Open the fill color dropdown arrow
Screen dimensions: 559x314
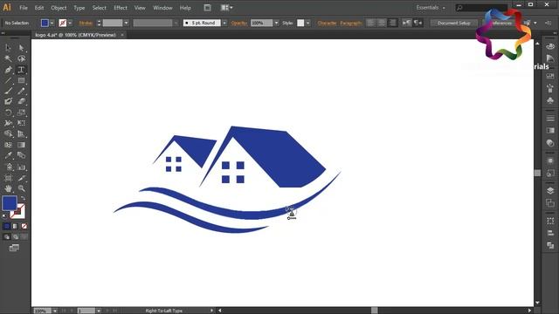[x=52, y=23]
